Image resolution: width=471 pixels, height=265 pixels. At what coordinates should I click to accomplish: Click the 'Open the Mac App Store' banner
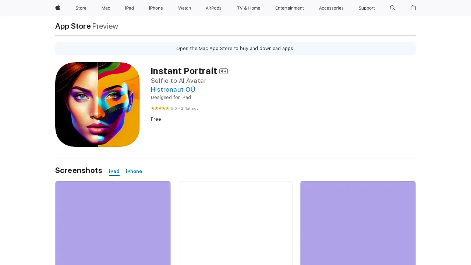(x=235, y=49)
